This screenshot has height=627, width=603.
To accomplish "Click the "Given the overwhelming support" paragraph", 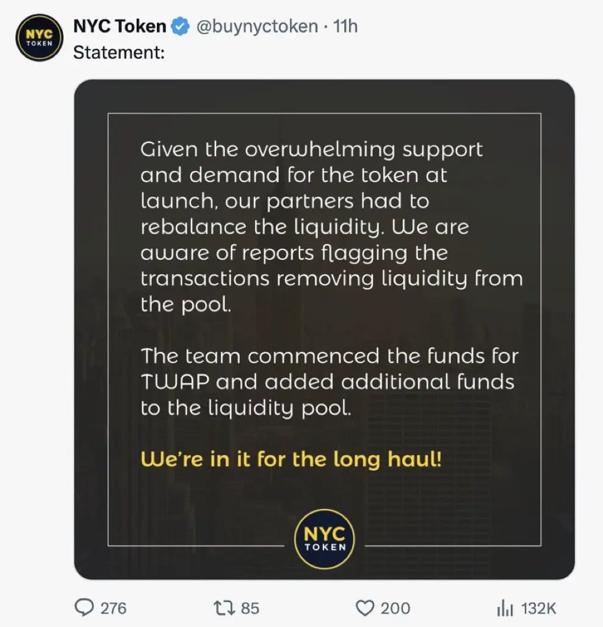I will [x=331, y=227].
